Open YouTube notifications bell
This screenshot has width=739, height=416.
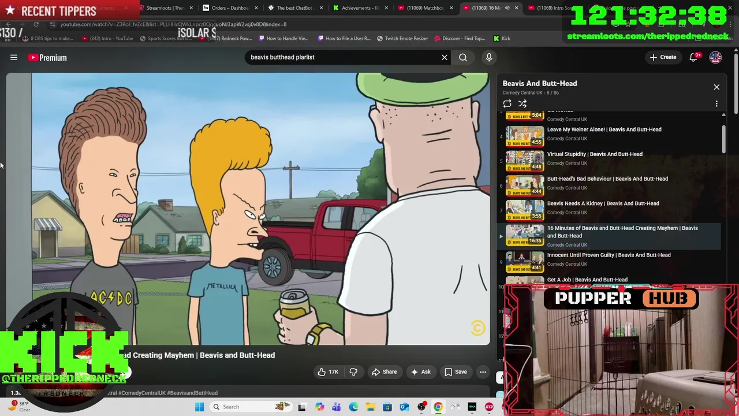tap(694, 57)
